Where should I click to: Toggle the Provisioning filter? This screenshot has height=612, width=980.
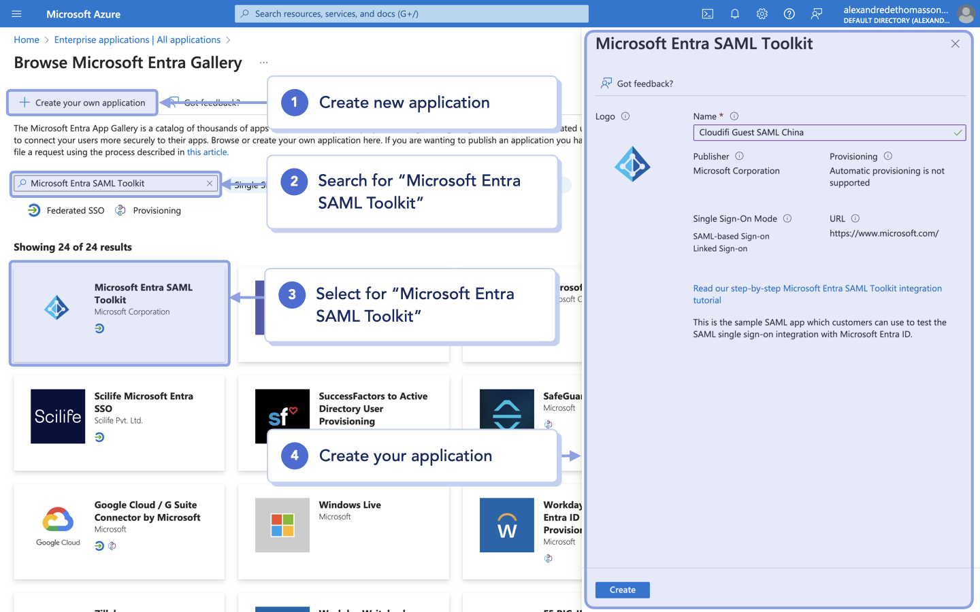[148, 210]
